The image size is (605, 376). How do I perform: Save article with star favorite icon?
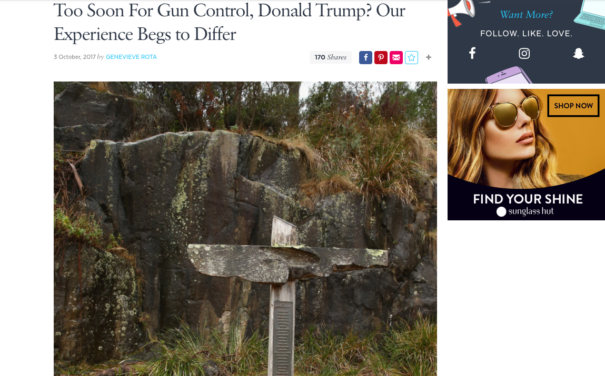[x=411, y=57]
